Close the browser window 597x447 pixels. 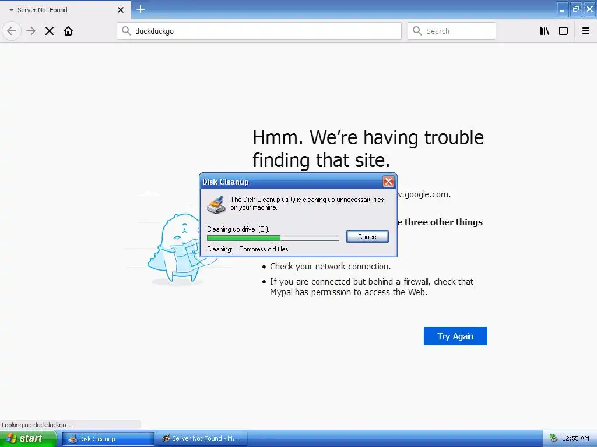(589, 9)
